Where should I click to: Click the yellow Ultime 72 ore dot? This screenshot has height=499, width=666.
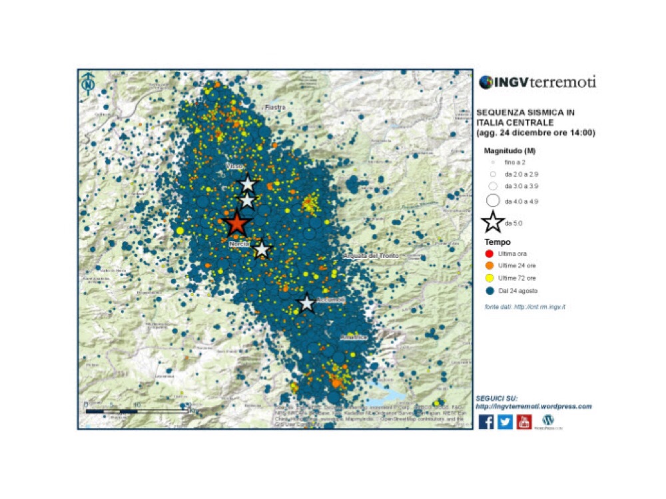(x=490, y=278)
